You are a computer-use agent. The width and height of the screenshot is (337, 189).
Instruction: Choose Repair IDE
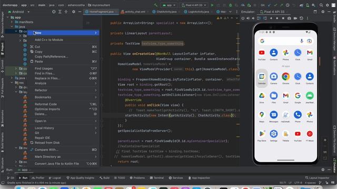[63, 138]
